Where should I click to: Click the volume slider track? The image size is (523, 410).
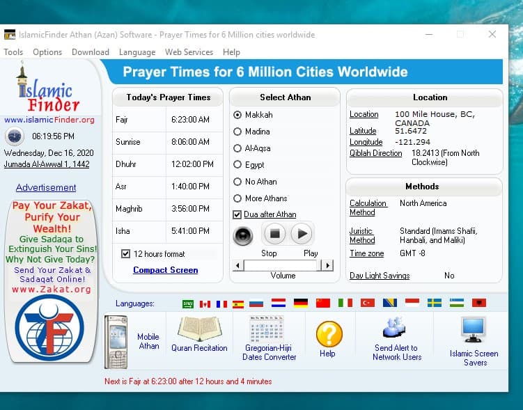[x=282, y=265]
